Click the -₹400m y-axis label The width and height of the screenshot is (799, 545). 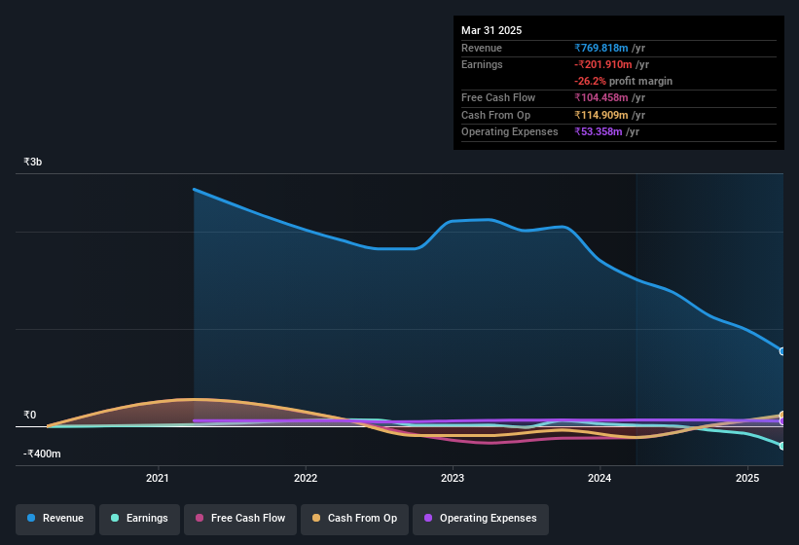(42, 454)
